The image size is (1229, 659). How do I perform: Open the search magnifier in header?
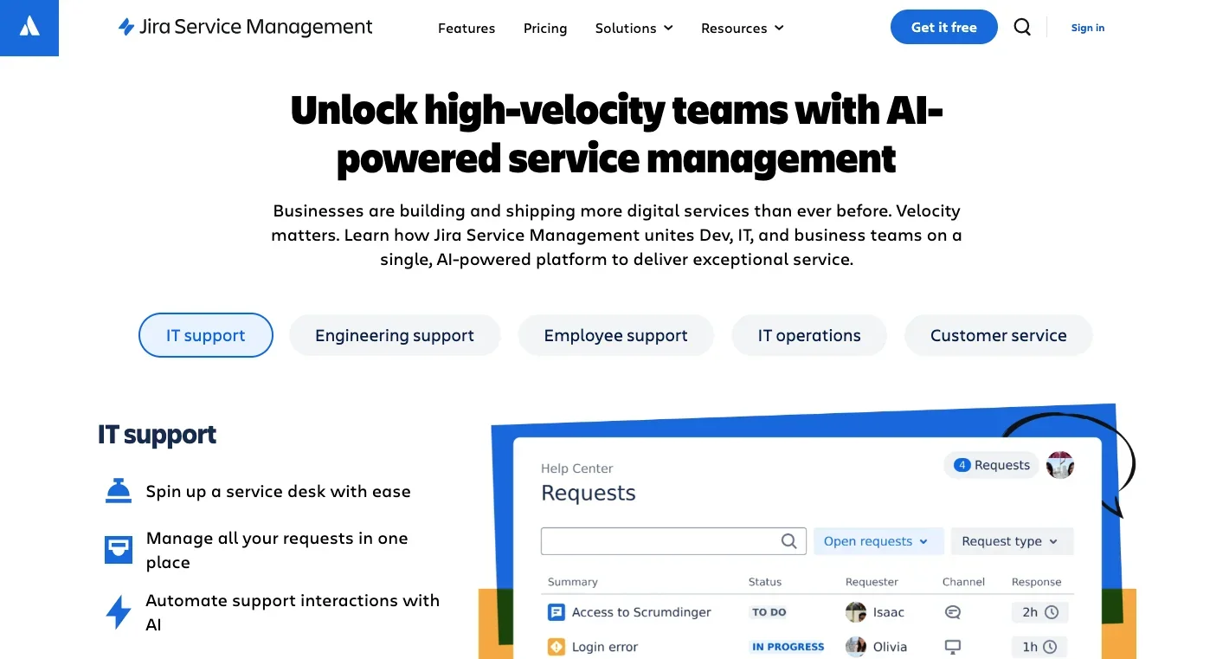pos(1022,28)
